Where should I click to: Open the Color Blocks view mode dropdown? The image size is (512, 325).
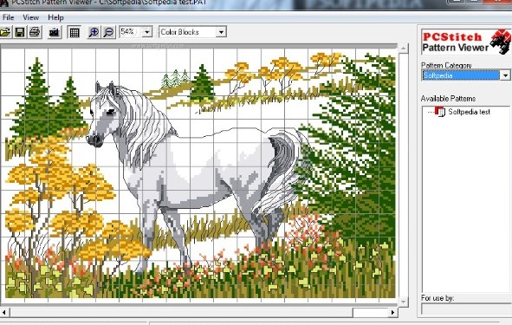(221, 32)
